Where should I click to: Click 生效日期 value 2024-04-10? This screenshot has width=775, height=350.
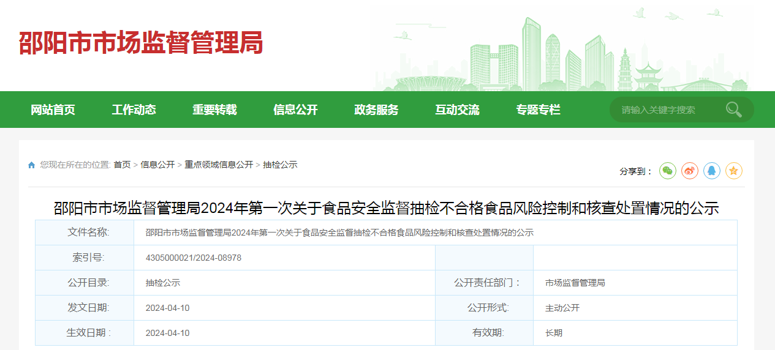coord(168,333)
